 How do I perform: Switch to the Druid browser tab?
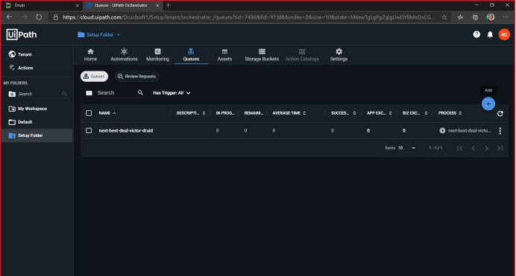(41, 5)
